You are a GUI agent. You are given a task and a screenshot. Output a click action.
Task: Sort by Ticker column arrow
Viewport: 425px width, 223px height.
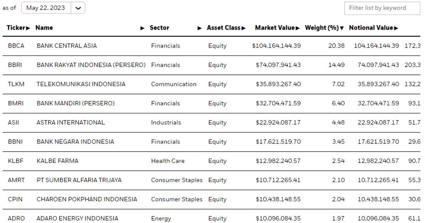[28, 28]
